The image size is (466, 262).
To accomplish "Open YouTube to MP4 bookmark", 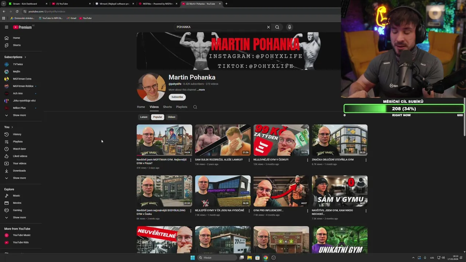I will coord(51,18).
